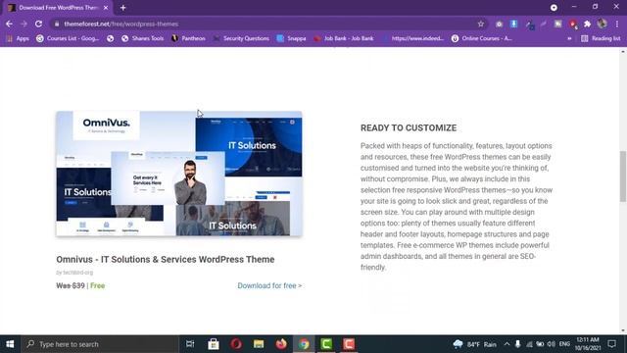Open the Pantheon bookmark
This screenshot has width=627, height=353.
[x=188, y=38]
